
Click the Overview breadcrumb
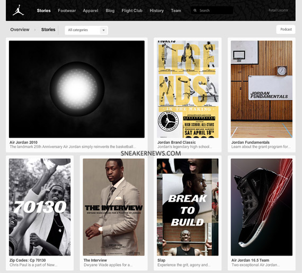click(x=20, y=30)
